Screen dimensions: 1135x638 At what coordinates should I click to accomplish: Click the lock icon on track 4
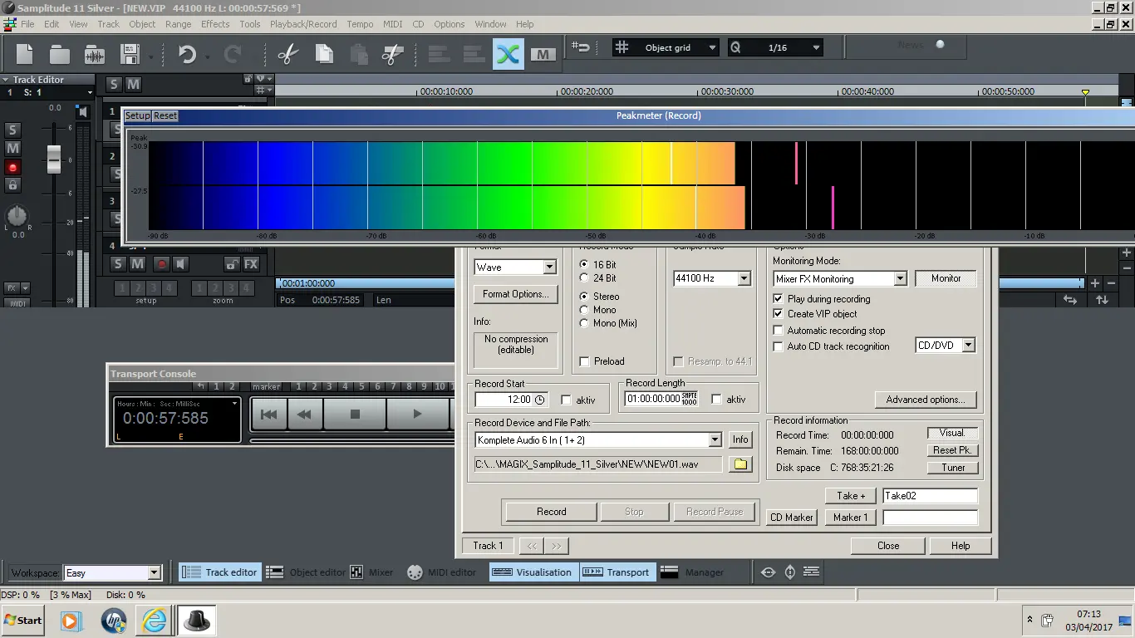pos(232,264)
